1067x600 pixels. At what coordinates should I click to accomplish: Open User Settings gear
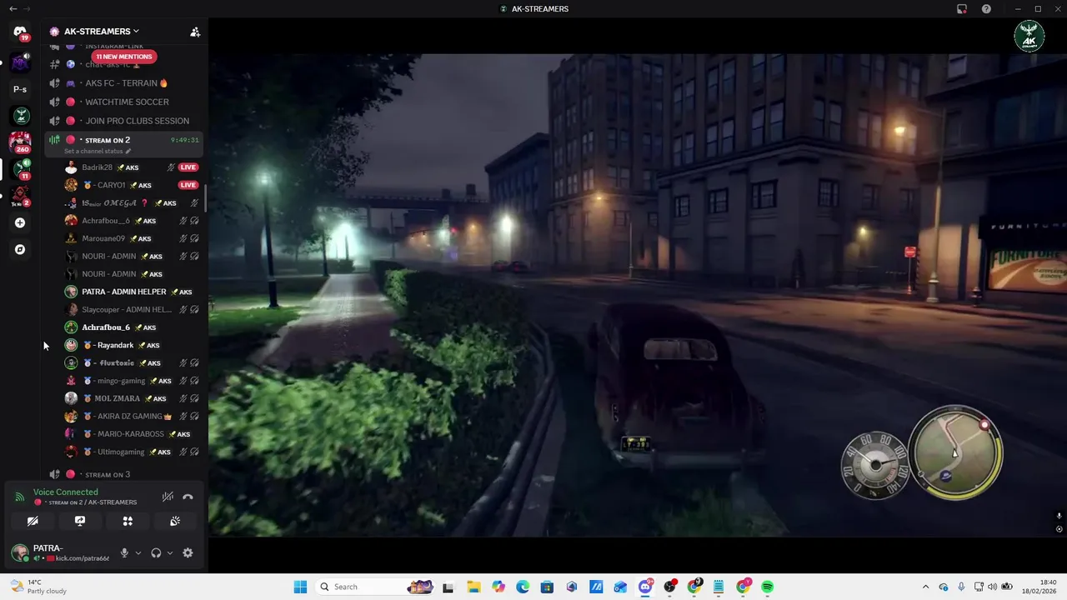pos(188,552)
